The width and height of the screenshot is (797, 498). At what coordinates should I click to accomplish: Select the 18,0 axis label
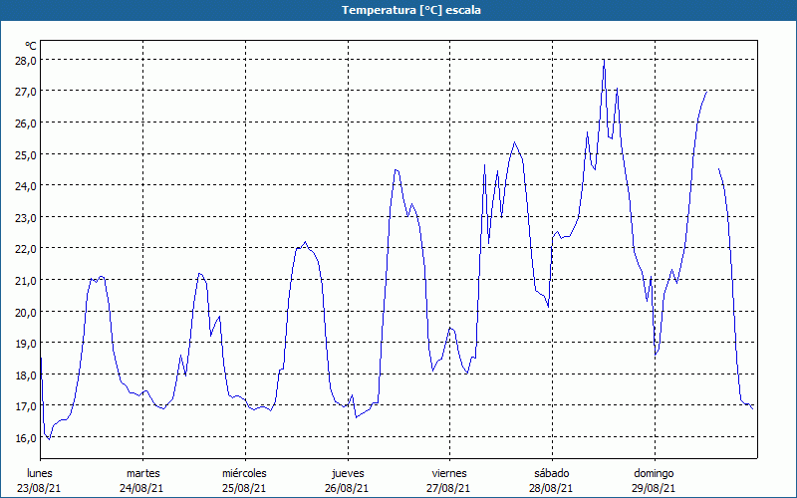point(27,375)
